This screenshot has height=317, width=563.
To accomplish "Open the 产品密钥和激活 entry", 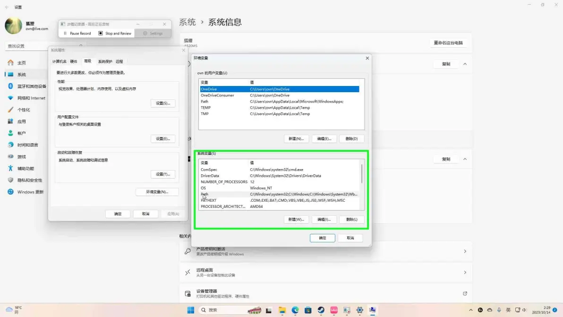I will [x=326, y=251].
